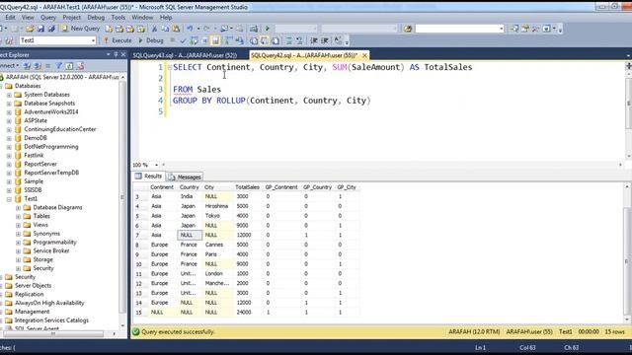Decrease the indent of selected lines
Image resolution: width=632 pixels, height=355 pixels.
pyautogui.click(x=314, y=40)
